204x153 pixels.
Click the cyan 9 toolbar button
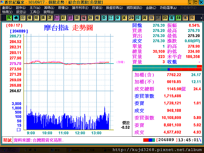(x=118, y=18)
